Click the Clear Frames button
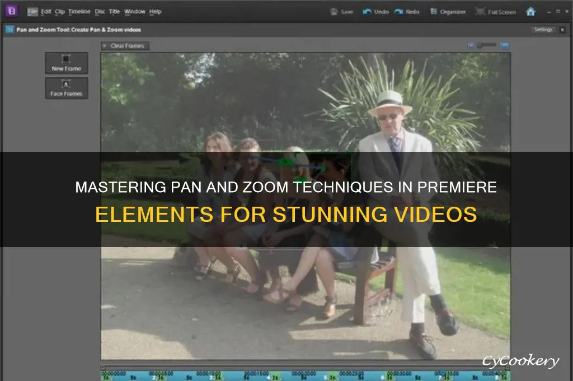 [x=125, y=46]
